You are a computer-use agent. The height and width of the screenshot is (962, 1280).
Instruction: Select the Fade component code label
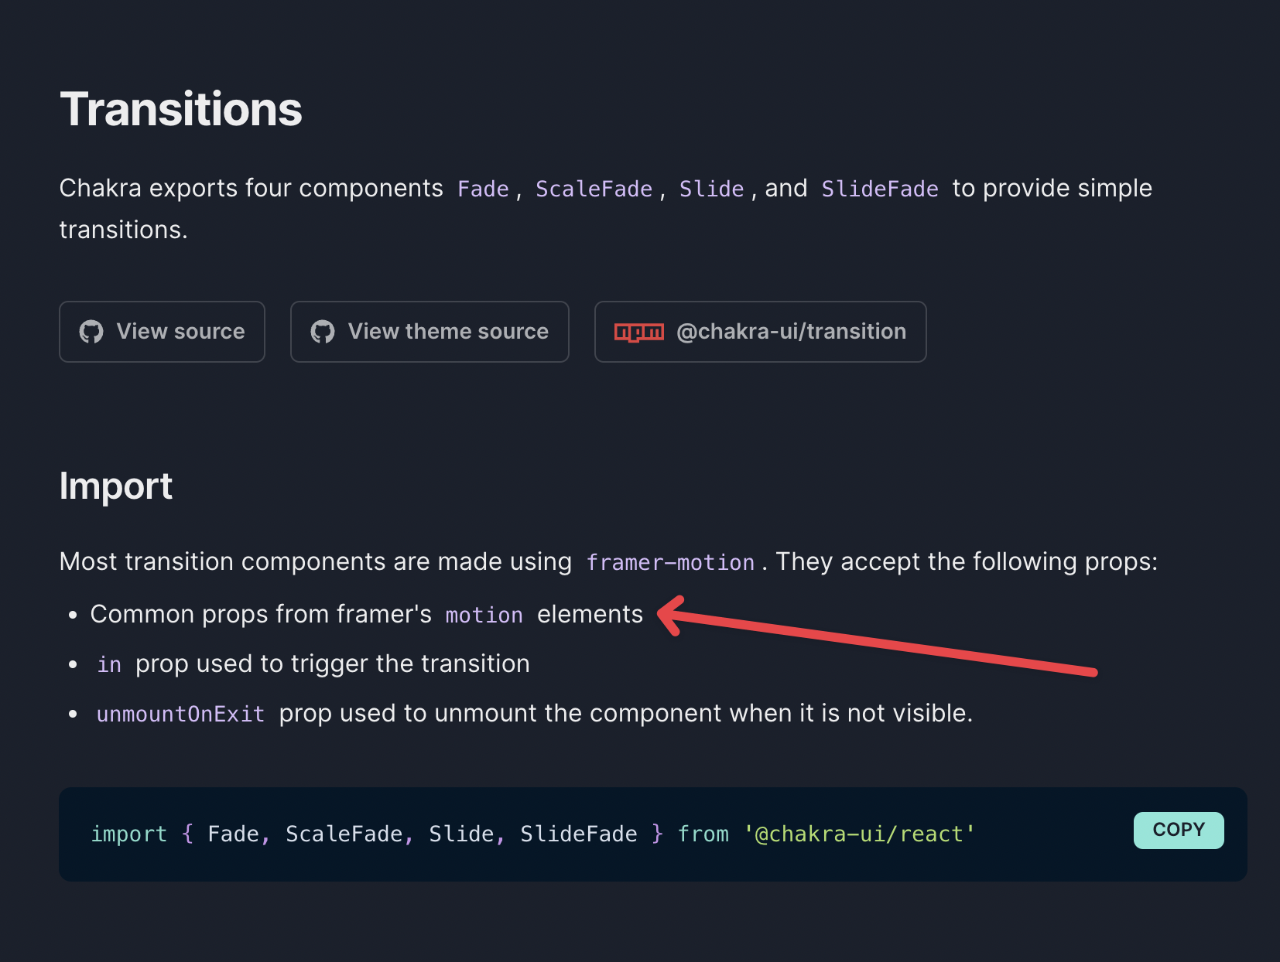pyautogui.click(x=482, y=188)
